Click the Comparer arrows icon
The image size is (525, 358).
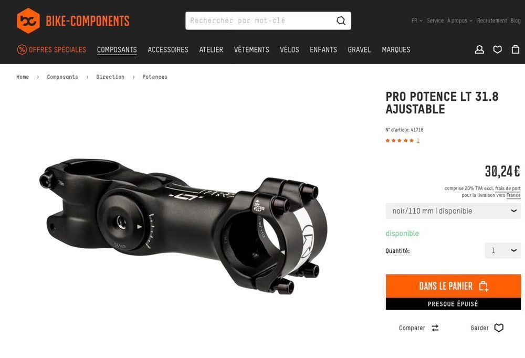pyautogui.click(x=435, y=328)
